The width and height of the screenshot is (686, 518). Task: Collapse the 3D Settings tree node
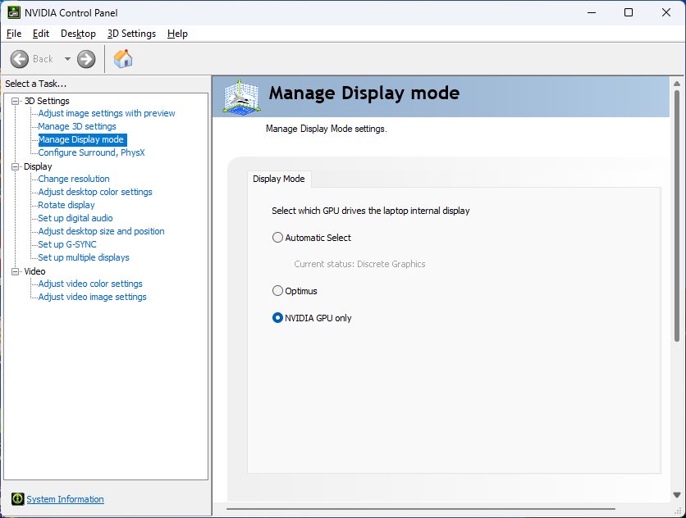15,101
